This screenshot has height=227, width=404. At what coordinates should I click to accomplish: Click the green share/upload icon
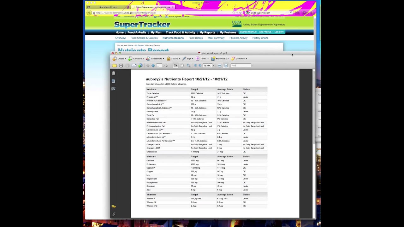click(140, 66)
